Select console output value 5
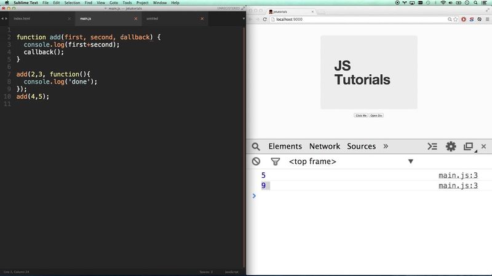The height and width of the screenshot is (276, 492). pyautogui.click(x=263, y=175)
